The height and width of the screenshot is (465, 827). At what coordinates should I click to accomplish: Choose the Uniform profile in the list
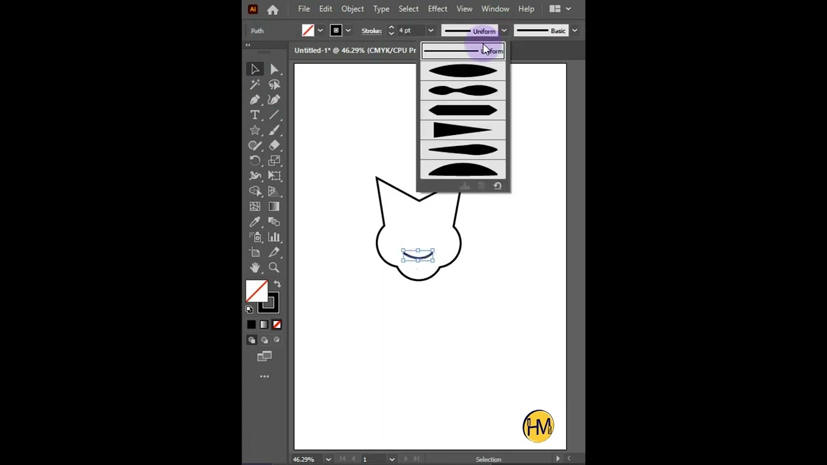463,51
